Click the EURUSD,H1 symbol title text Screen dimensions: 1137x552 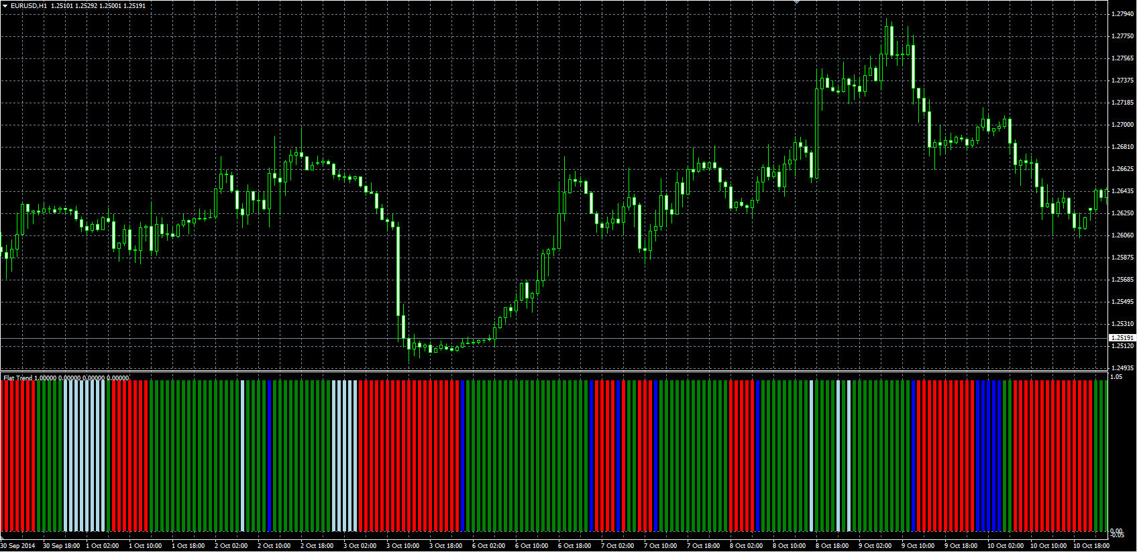coord(29,6)
